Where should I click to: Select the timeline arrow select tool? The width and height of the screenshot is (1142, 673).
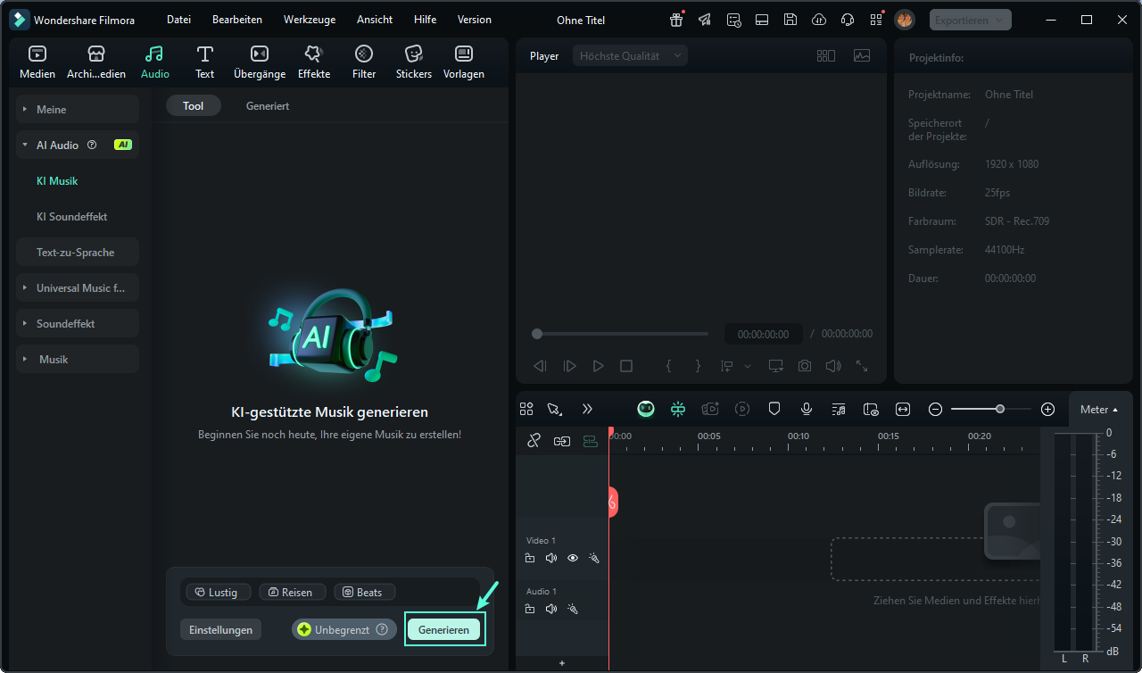coord(555,409)
